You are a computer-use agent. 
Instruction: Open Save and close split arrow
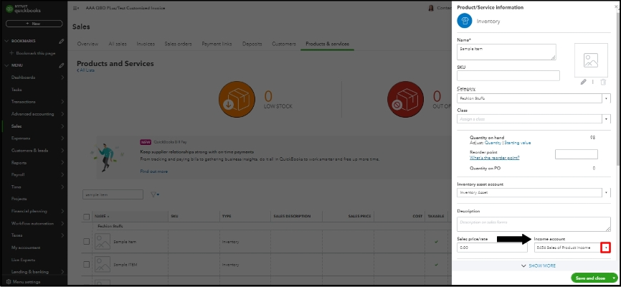pyautogui.click(x=614, y=278)
